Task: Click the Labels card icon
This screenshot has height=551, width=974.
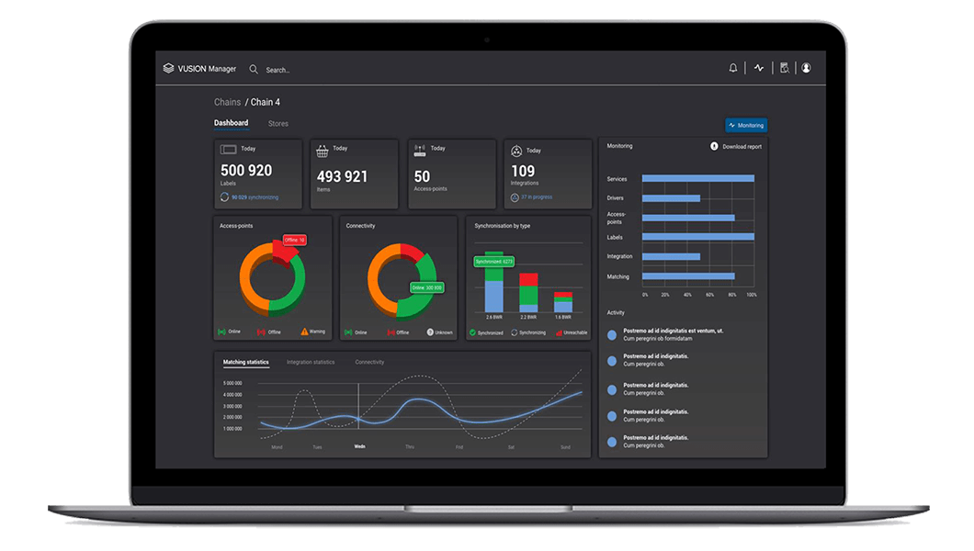Action: pos(228,149)
